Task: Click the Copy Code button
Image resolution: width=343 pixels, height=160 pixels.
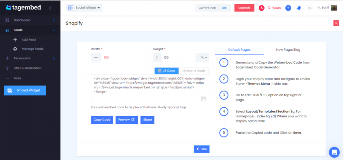Action: (102, 120)
